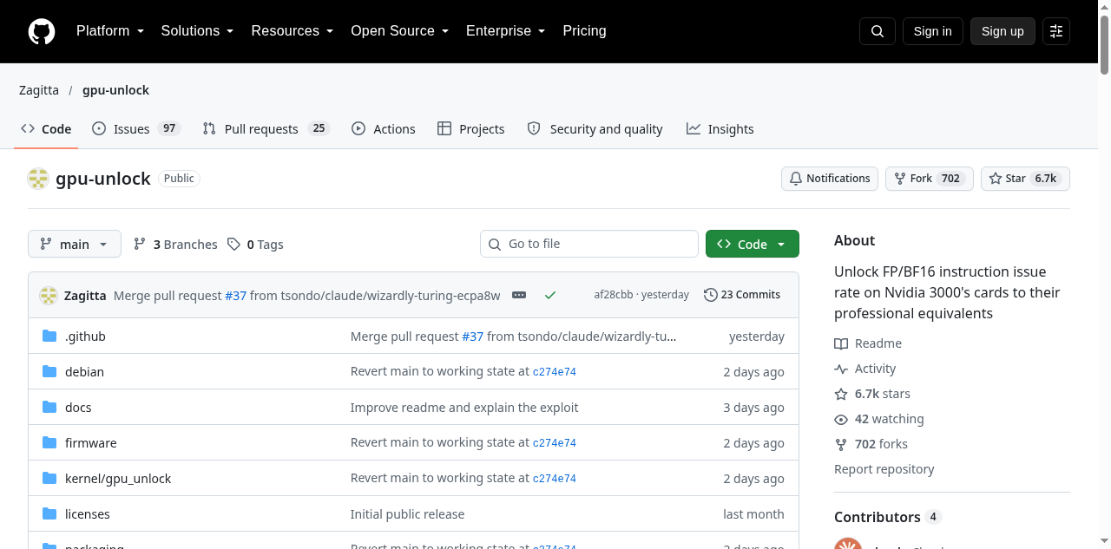This screenshot has width=1111, height=549.
Task: Open 'Initial public release' commit message
Action: tap(407, 514)
